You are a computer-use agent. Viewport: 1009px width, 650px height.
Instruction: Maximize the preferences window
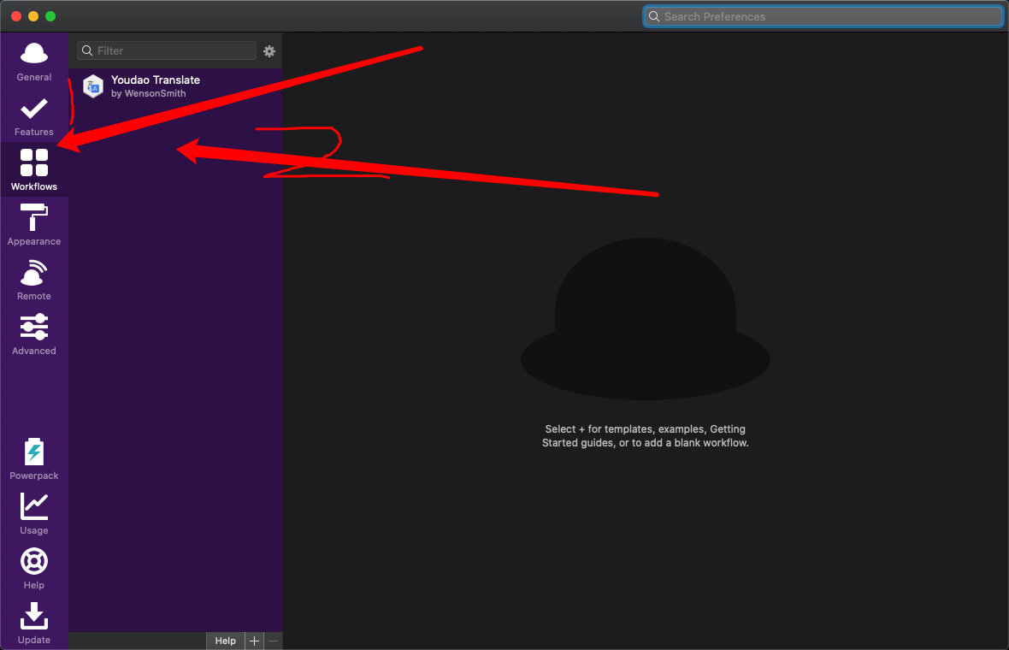[x=50, y=17]
